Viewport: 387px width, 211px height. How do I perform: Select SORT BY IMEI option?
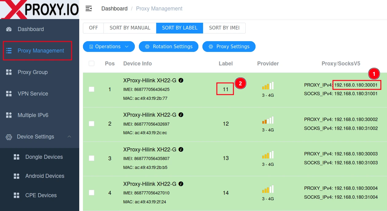pyautogui.click(x=224, y=28)
